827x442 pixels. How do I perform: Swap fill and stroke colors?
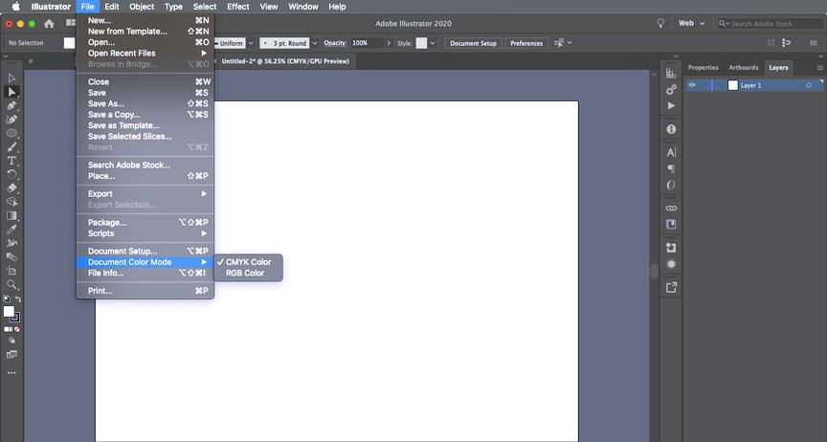click(x=18, y=299)
